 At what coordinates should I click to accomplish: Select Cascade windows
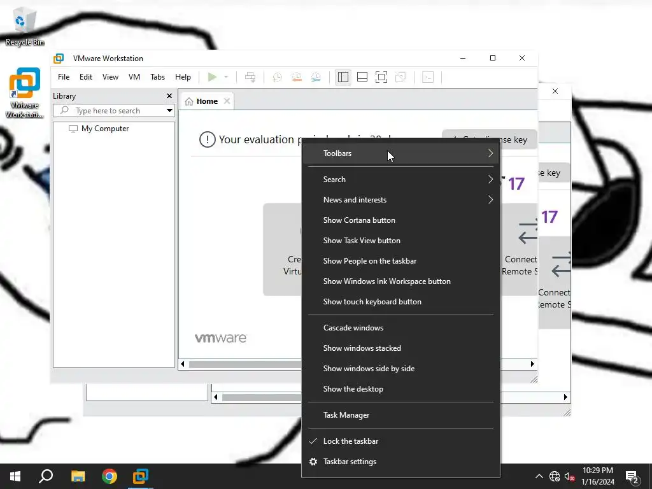(x=401, y=328)
